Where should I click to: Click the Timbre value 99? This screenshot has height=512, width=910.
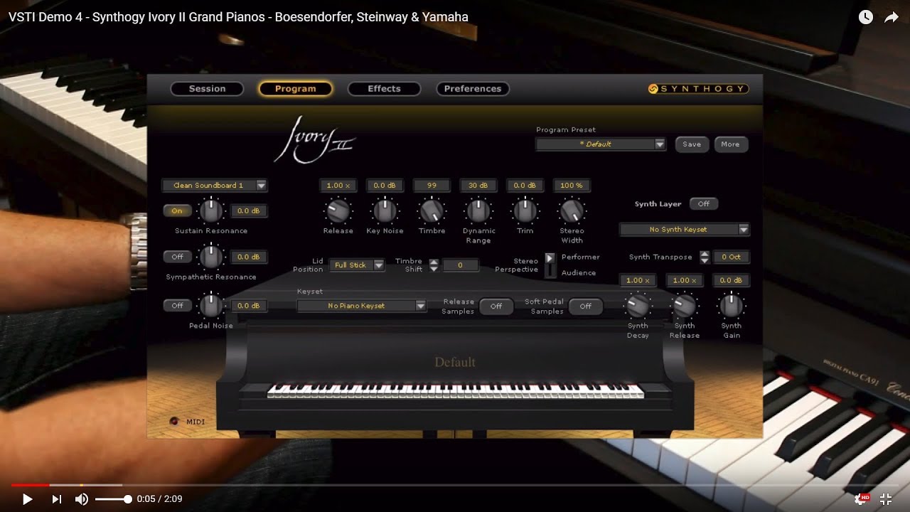pos(432,186)
